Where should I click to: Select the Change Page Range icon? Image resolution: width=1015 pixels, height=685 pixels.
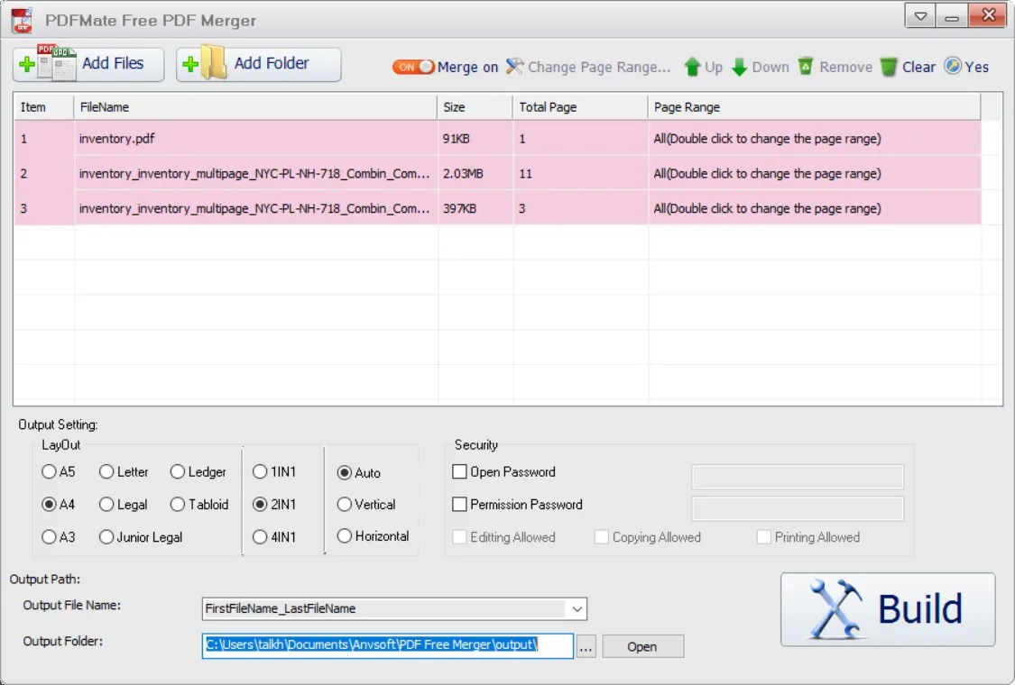(x=514, y=66)
